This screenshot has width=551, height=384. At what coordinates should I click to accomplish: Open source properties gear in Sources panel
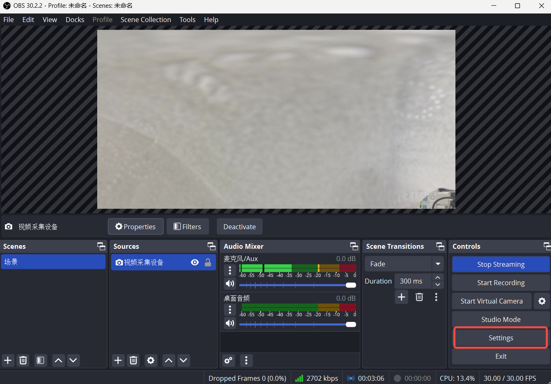(151, 360)
